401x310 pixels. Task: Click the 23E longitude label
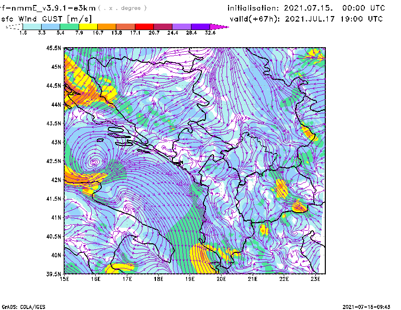pyautogui.click(x=315, y=279)
